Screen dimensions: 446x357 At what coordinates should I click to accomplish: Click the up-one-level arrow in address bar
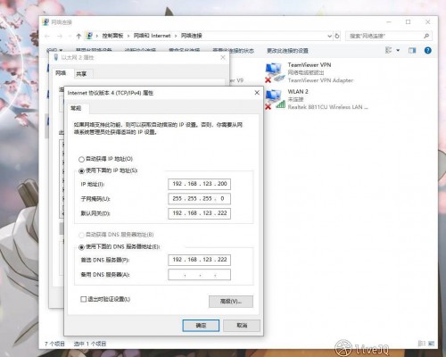pyautogui.click(x=78, y=36)
